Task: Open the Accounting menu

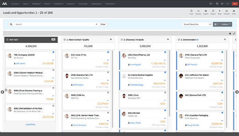Action: coord(83,4)
